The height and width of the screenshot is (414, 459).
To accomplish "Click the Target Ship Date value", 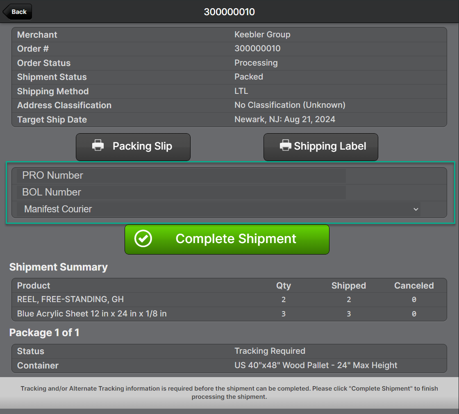I will pyautogui.click(x=284, y=120).
